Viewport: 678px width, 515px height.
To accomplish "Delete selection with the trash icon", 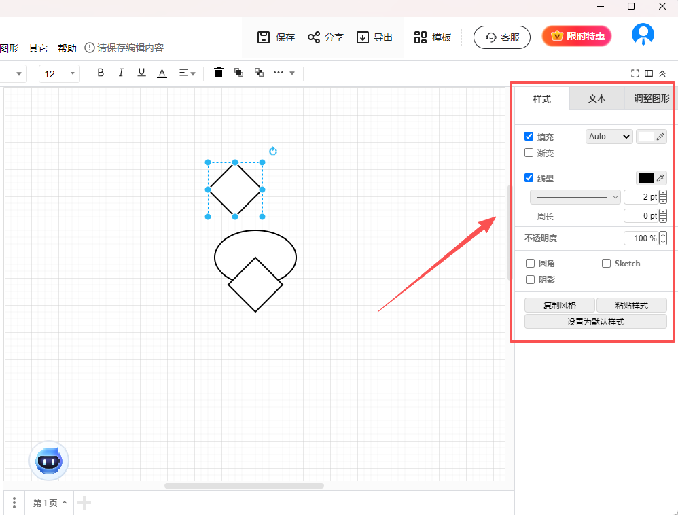I will [x=219, y=73].
